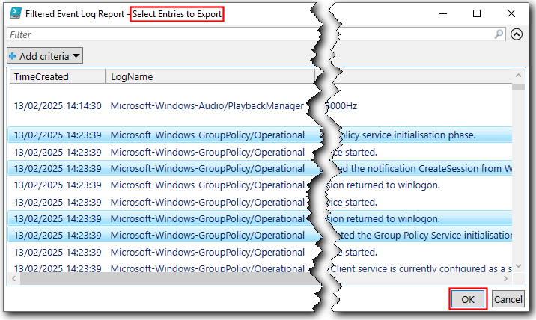Select the highlighted 'returned to winlogon' row

pyautogui.click(x=207, y=218)
